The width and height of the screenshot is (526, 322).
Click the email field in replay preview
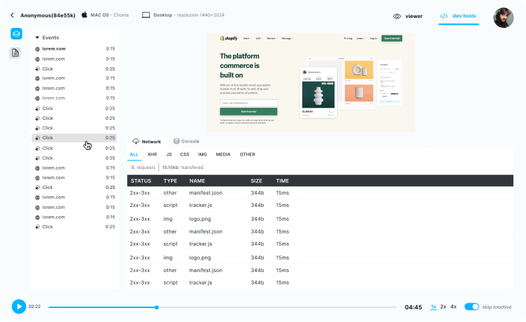(x=248, y=103)
